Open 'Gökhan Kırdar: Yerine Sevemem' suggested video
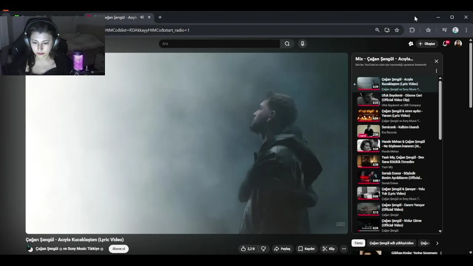 [x=414, y=253]
